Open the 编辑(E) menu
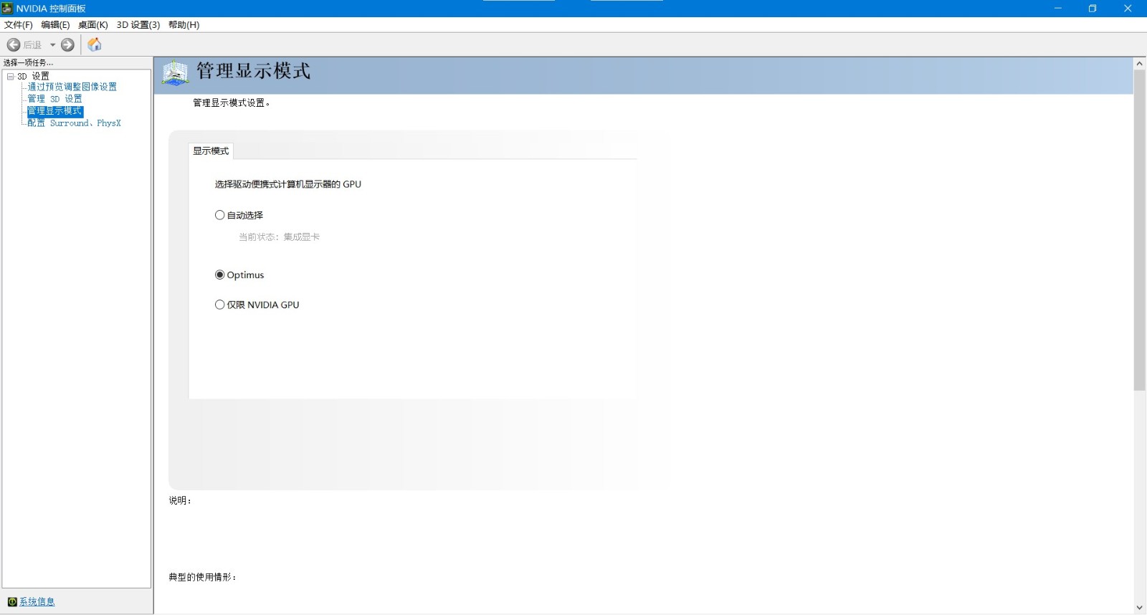1147x615 pixels. (55, 25)
